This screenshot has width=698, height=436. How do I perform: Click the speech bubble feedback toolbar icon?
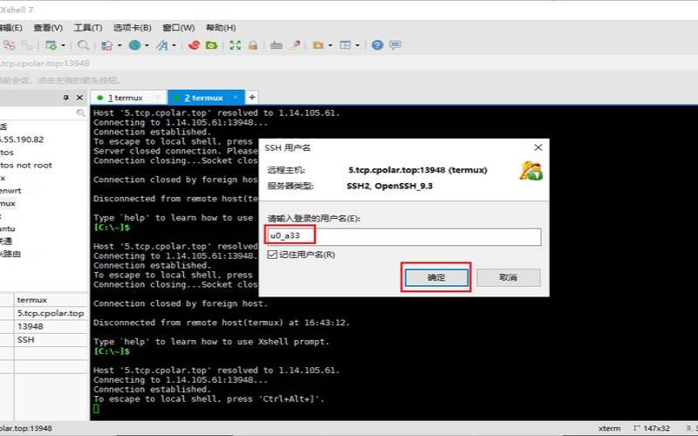[x=395, y=45]
